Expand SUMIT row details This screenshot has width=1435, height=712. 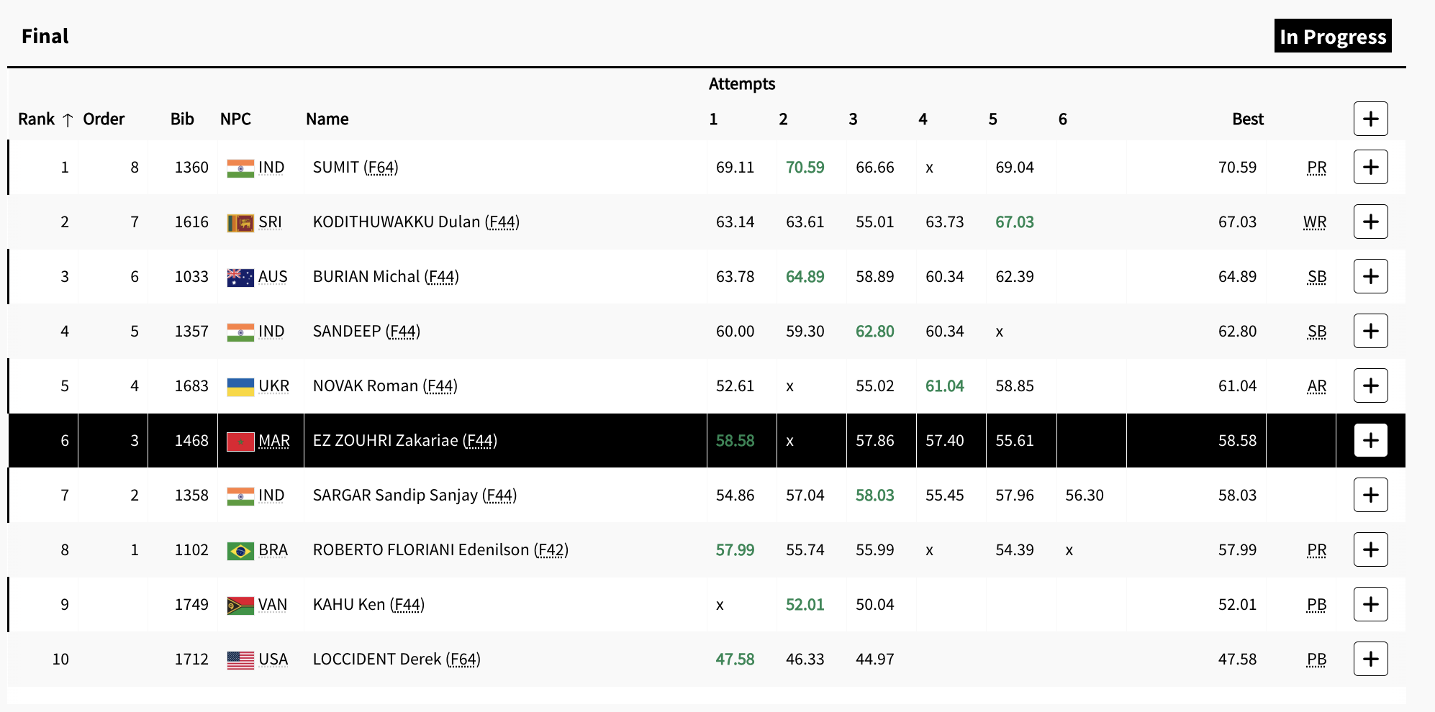[1370, 167]
